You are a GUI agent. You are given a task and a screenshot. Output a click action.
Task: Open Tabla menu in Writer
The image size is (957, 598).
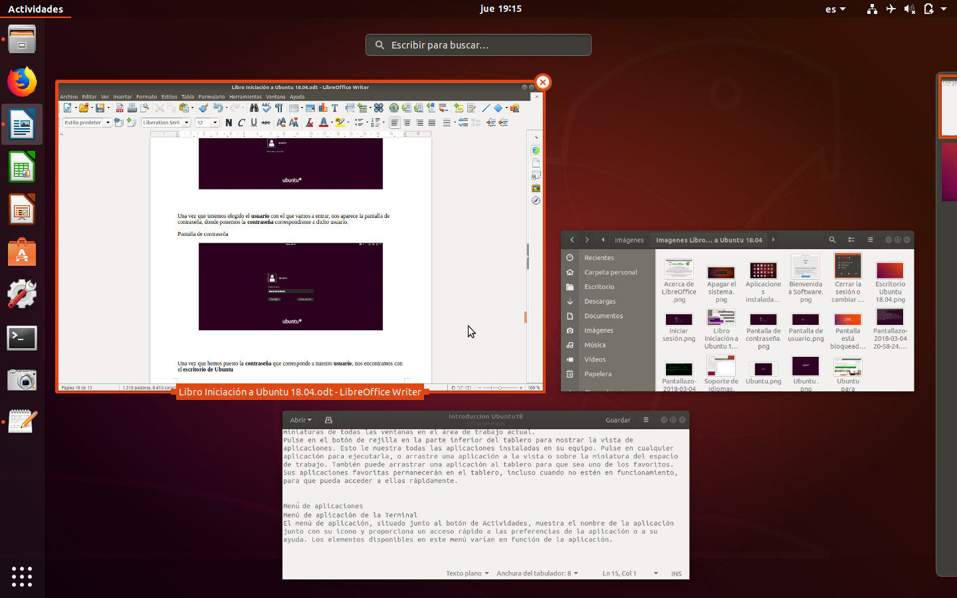188,97
